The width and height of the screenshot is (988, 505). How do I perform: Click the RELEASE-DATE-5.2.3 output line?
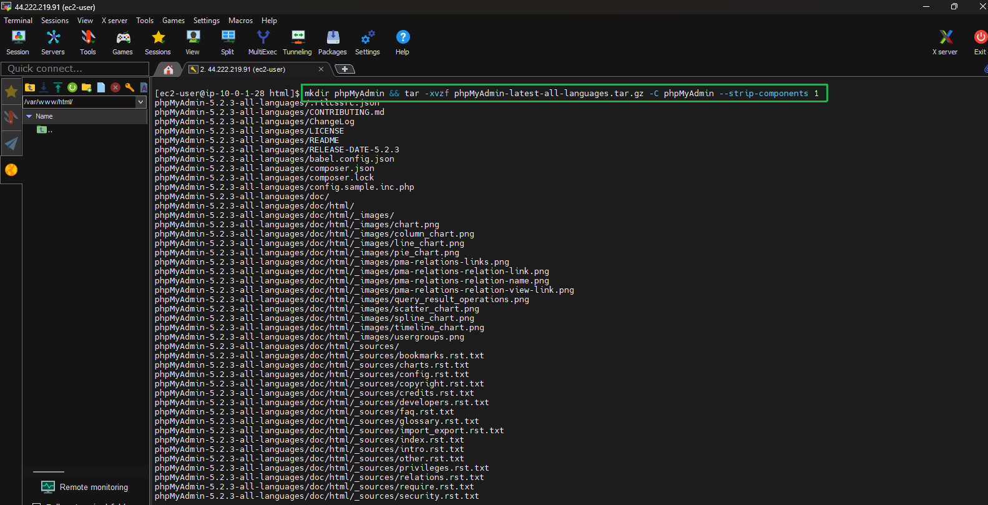pos(277,150)
